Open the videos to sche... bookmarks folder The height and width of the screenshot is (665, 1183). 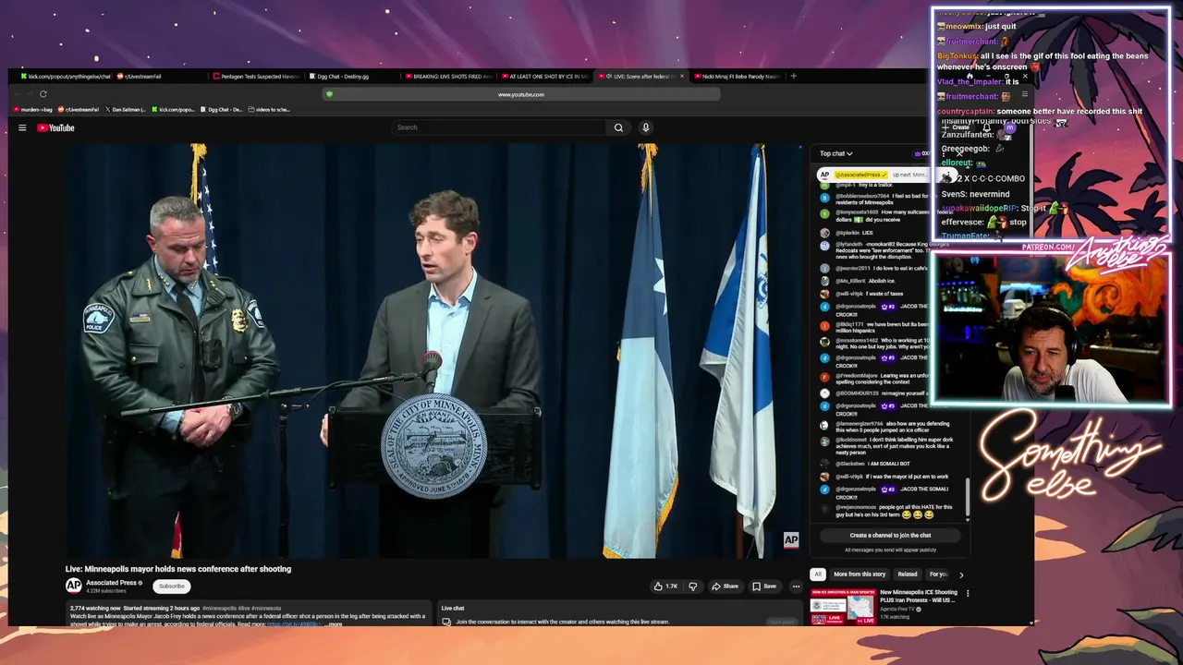coord(269,110)
